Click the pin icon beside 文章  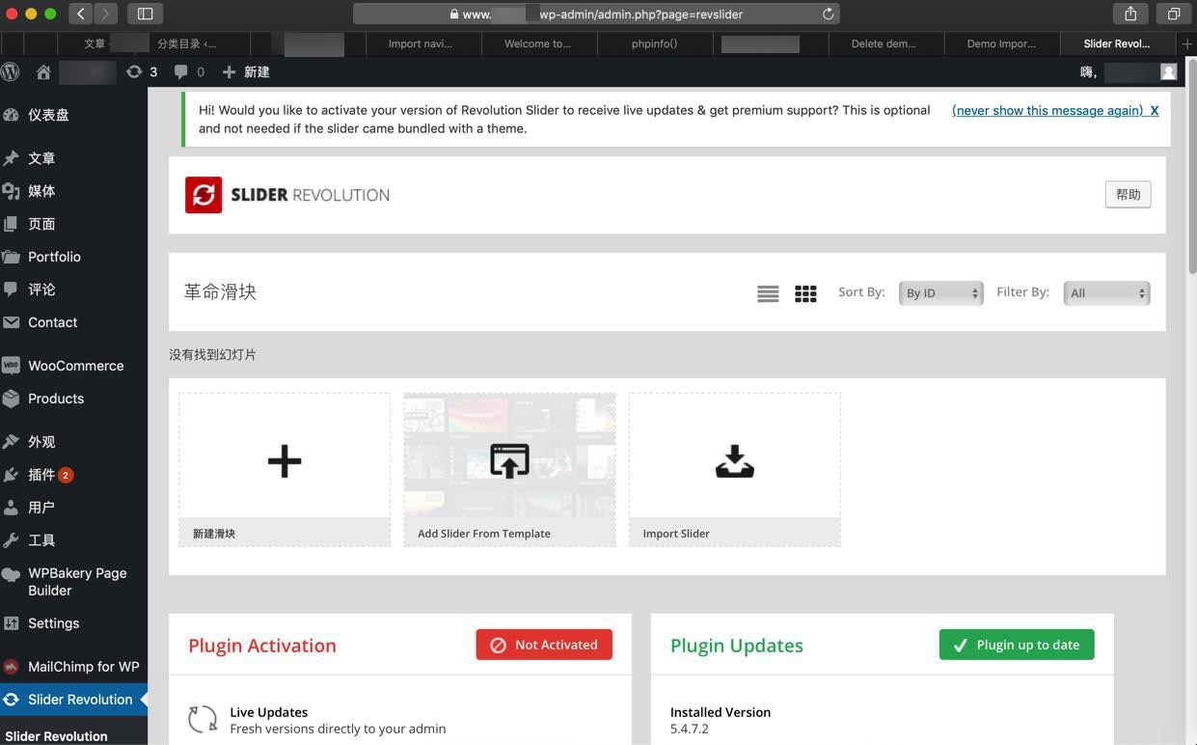coord(11,158)
